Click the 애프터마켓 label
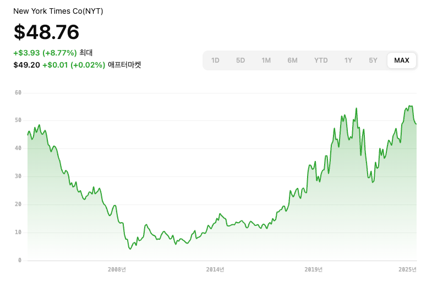 [x=124, y=65]
